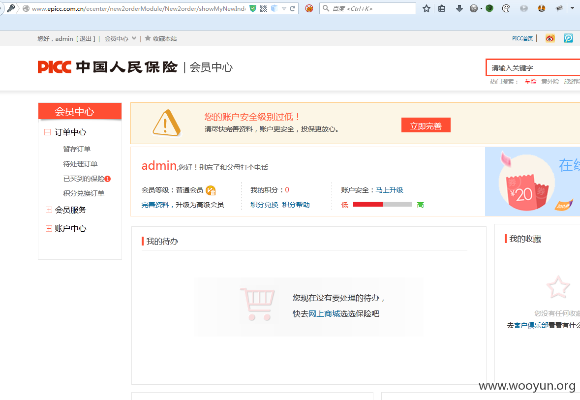Click the points value 0
Screen dimensions: 580x400
pos(287,190)
